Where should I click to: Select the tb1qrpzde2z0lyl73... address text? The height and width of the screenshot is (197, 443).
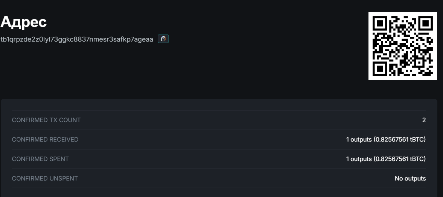77,39
